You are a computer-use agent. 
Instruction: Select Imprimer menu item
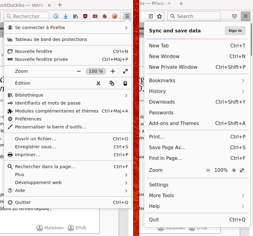[x=68, y=155]
